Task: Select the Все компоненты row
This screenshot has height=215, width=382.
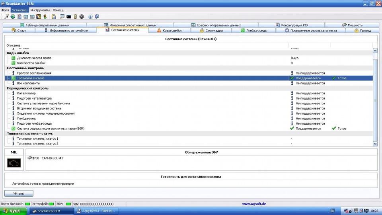Action: point(189,83)
